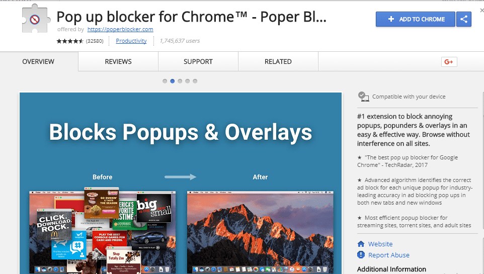Open the Productivity category link
The width and height of the screenshot is (484, 274).
point(131,41)
